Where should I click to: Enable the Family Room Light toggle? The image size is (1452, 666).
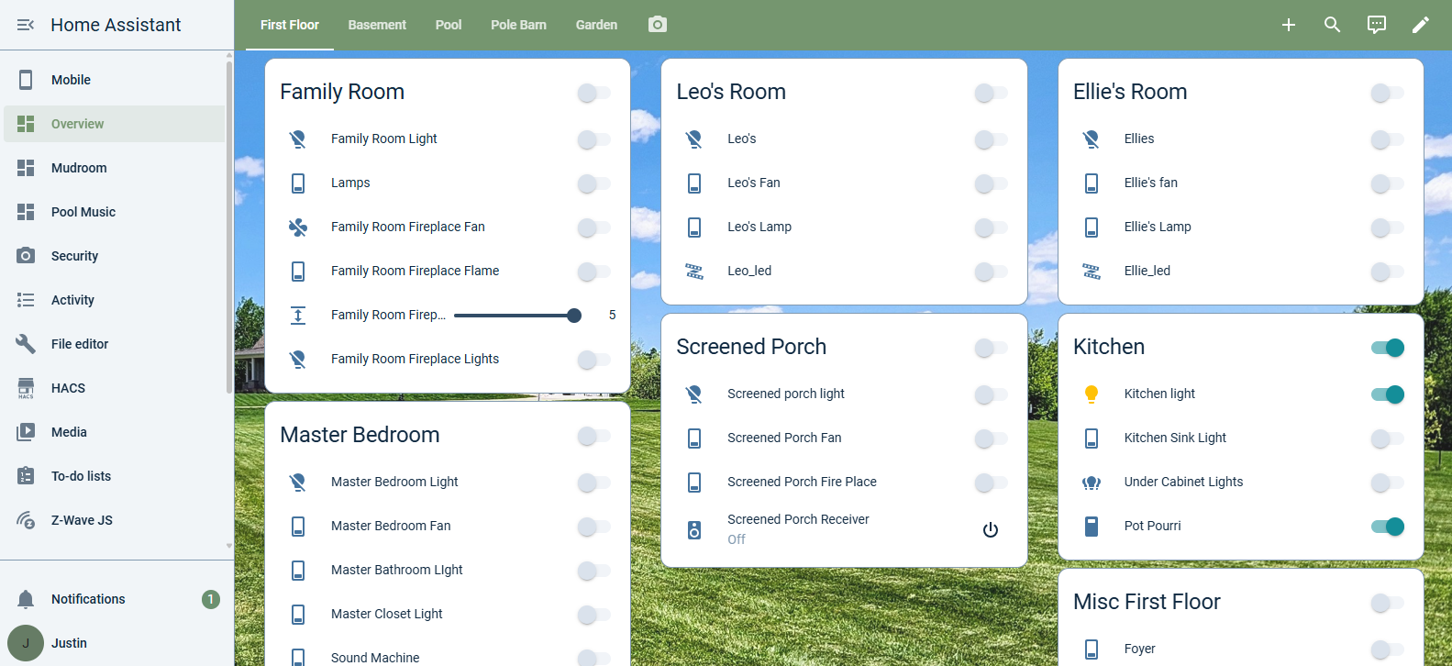(593, 139)
